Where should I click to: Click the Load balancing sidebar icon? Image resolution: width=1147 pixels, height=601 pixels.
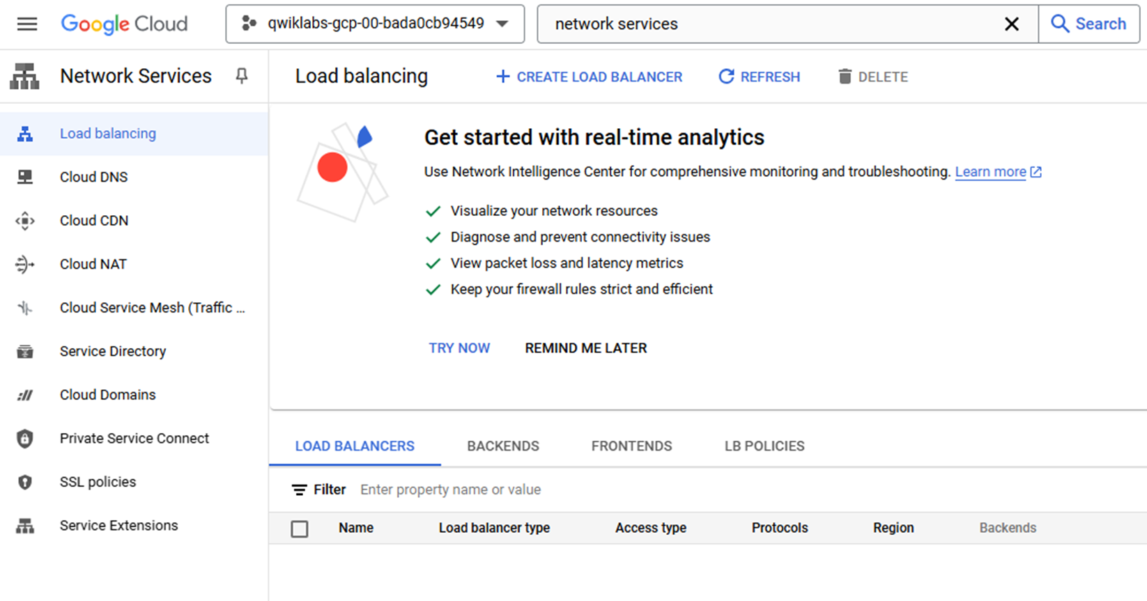coord(25,134)
